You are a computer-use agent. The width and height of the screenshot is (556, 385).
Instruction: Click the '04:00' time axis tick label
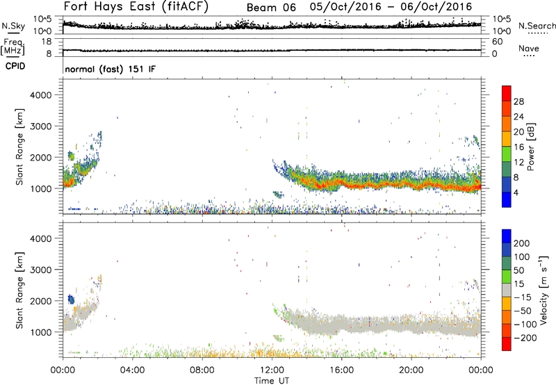[x=132, y=370]
